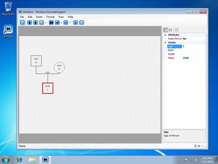
Task: Select the Age property label
Action: (175, 46)
